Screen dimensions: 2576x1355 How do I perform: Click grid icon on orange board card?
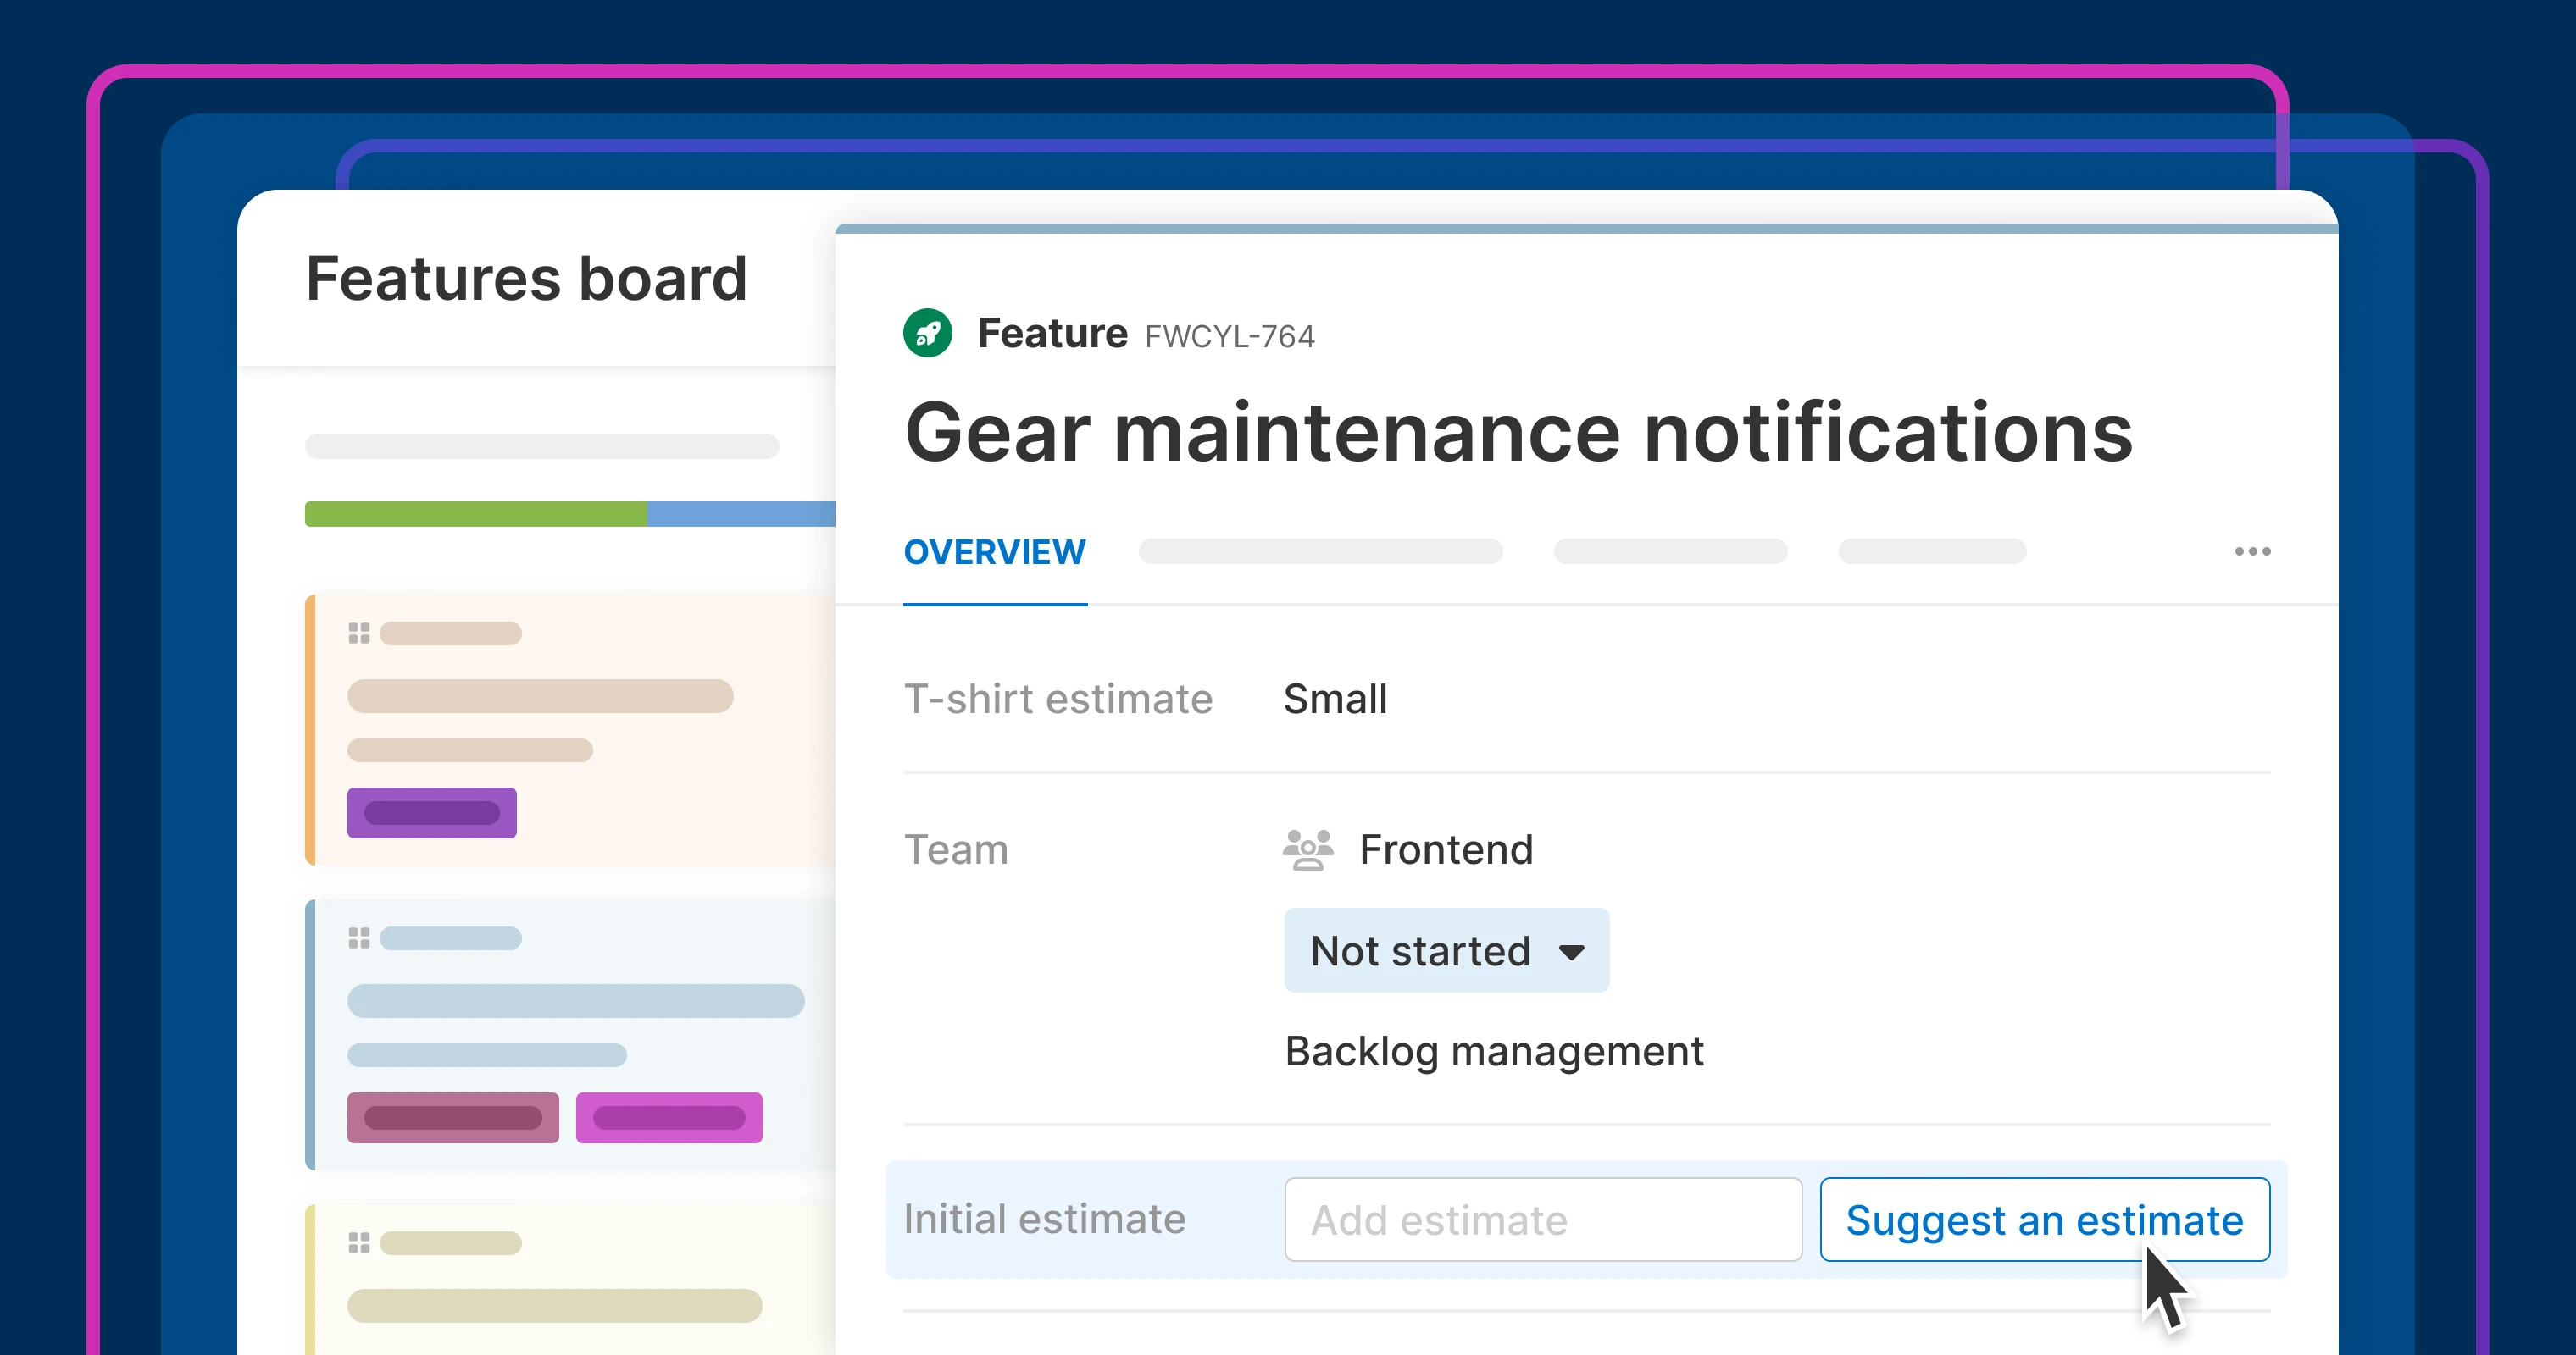(359, 633)
